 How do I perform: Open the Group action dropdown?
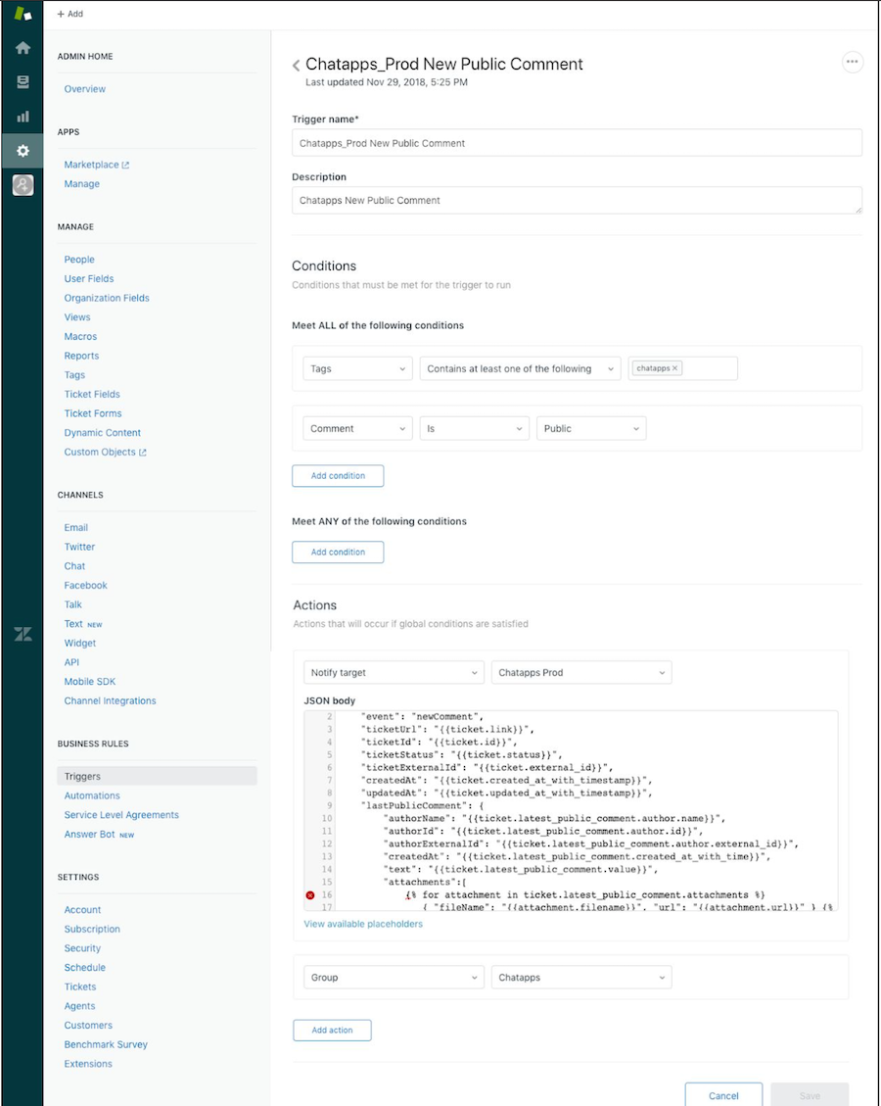coord(394,978)
